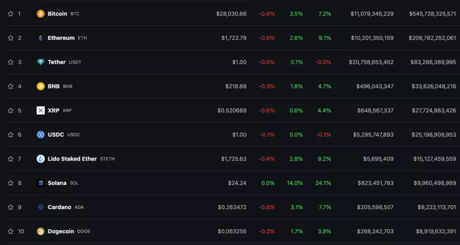Favorite Ethereum with its star
Image resolution: width=460 pixels, height=245 pixels.
pos(11,38)
